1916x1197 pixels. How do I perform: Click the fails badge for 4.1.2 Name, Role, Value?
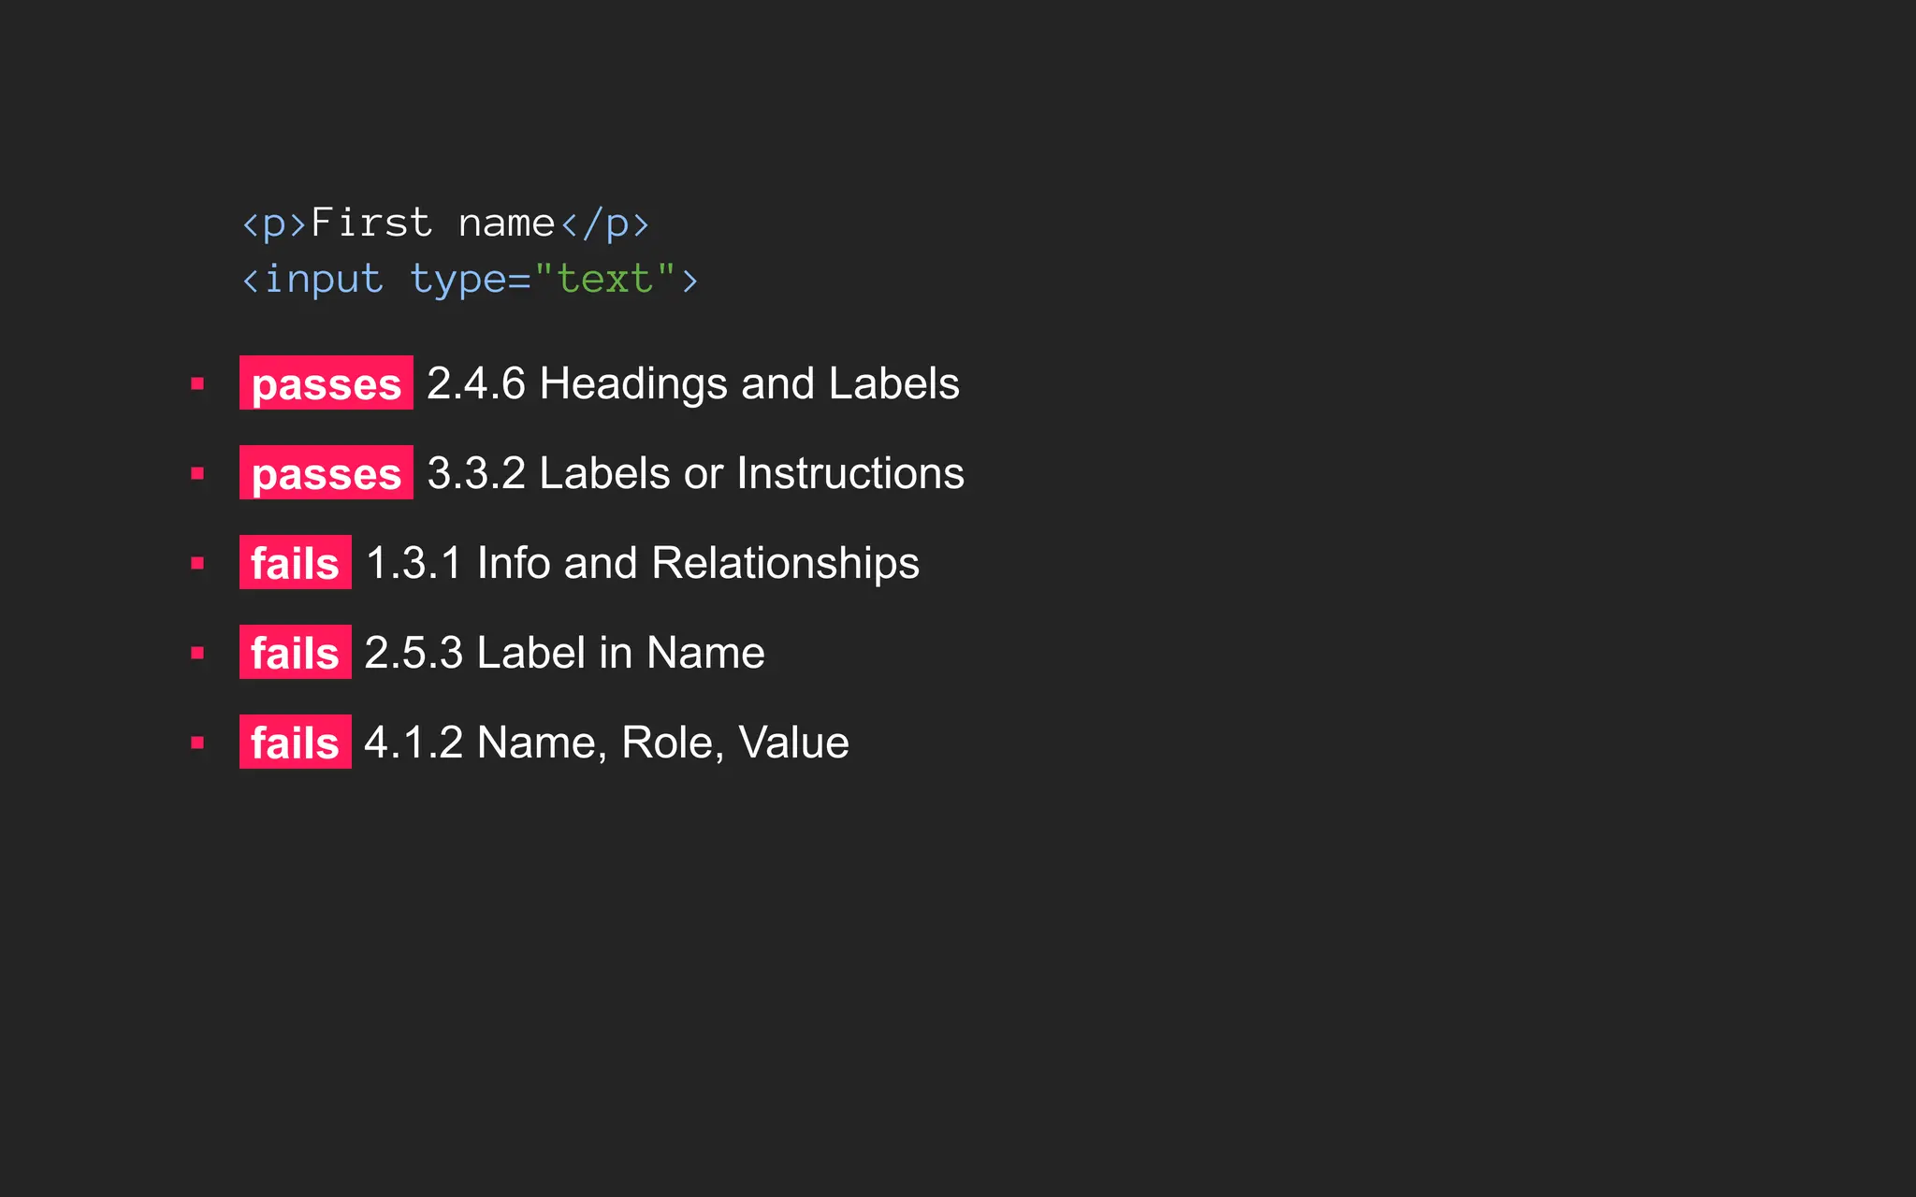[x=295, y=743]
